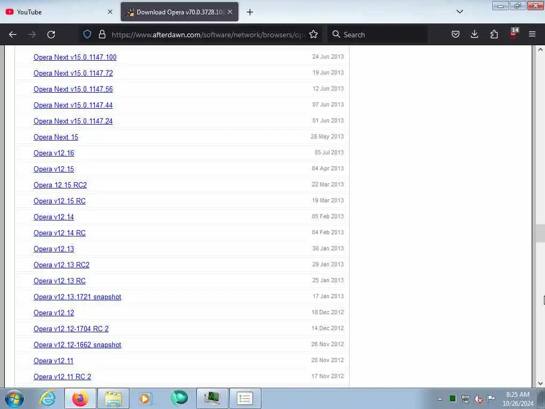Screen dimensions: 545x409
Task: Open Opera v12.13.1721 snapshot link
Action: (77, 297)
